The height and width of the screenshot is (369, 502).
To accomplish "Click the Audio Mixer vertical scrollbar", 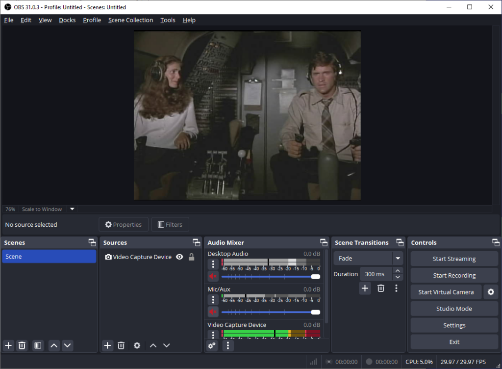I will 326,286.
